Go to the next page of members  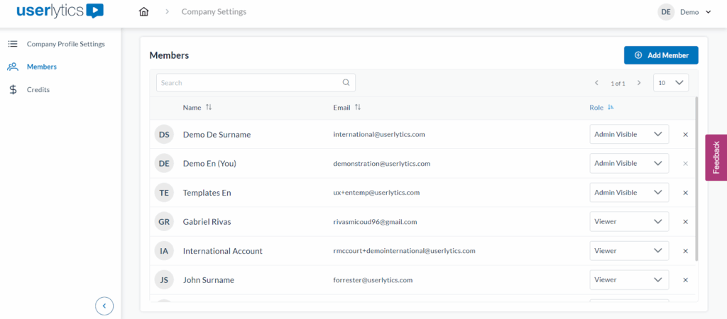tap(639, 83)
